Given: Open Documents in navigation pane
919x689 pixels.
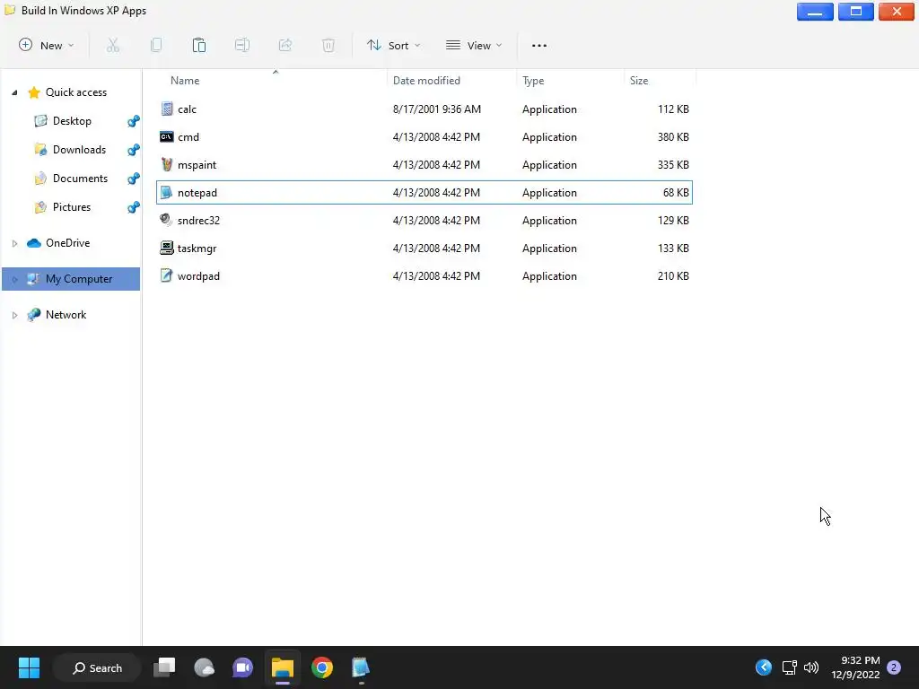Looking at the screenshot, I should point(80,179).
